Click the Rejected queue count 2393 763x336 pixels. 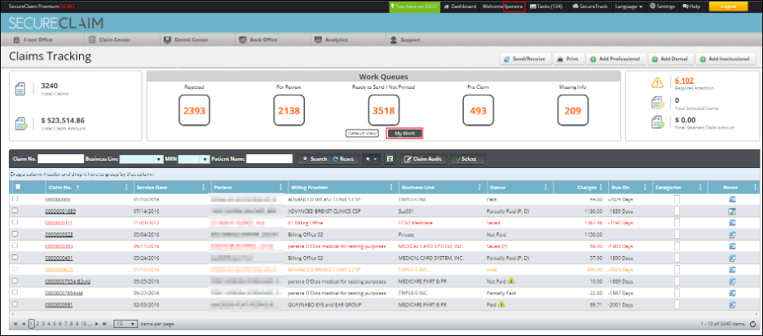click(194, 110)
